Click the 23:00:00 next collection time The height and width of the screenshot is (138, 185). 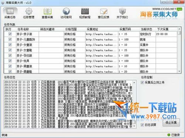coord(162,34)
